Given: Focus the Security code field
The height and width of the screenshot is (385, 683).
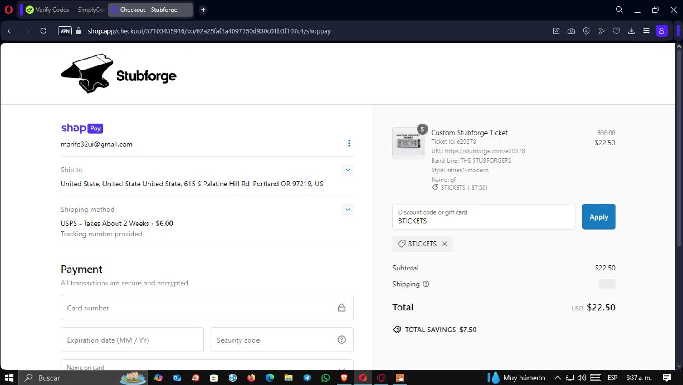Looking at the screenshot, I should (x=282, y=340).
